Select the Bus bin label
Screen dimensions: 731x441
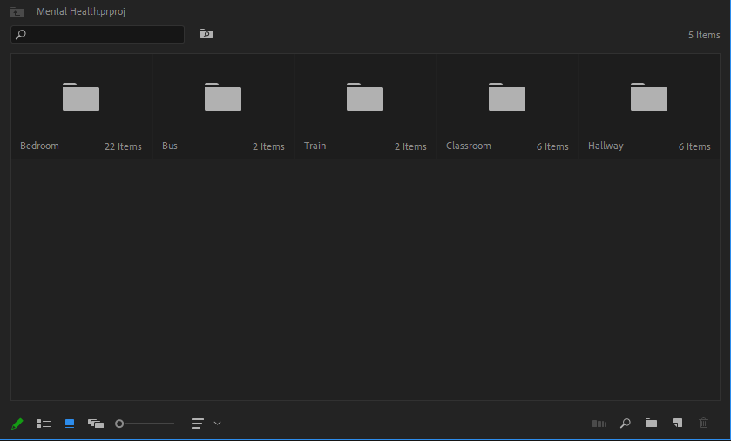pos(170,146)
